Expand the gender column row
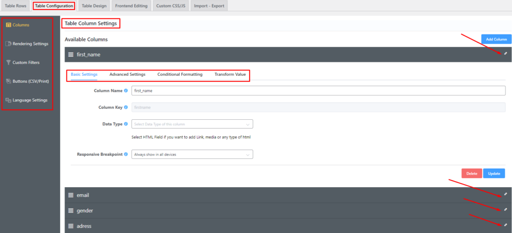512x233 pixels. pos(288,211)
